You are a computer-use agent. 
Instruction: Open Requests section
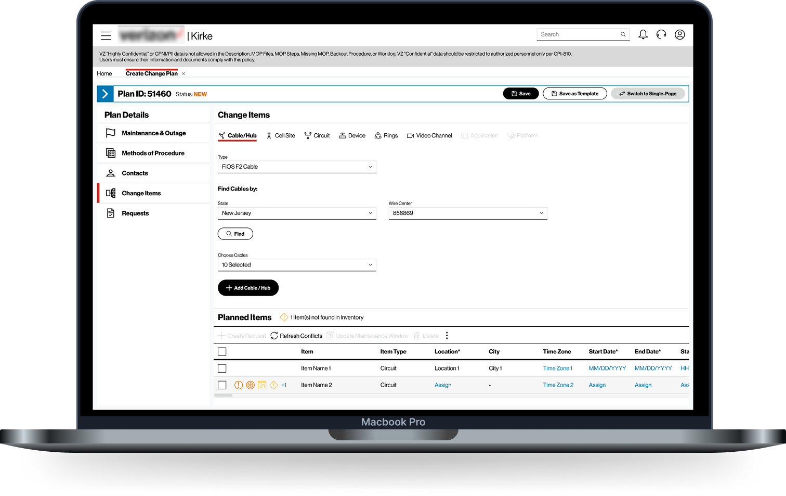153,213
